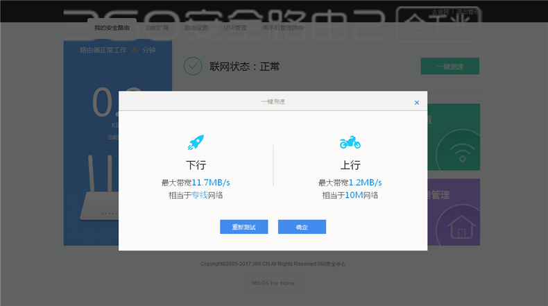Click the 重新测试 retest button
This screenshot has width=548, height=306.
click(243, 227)
